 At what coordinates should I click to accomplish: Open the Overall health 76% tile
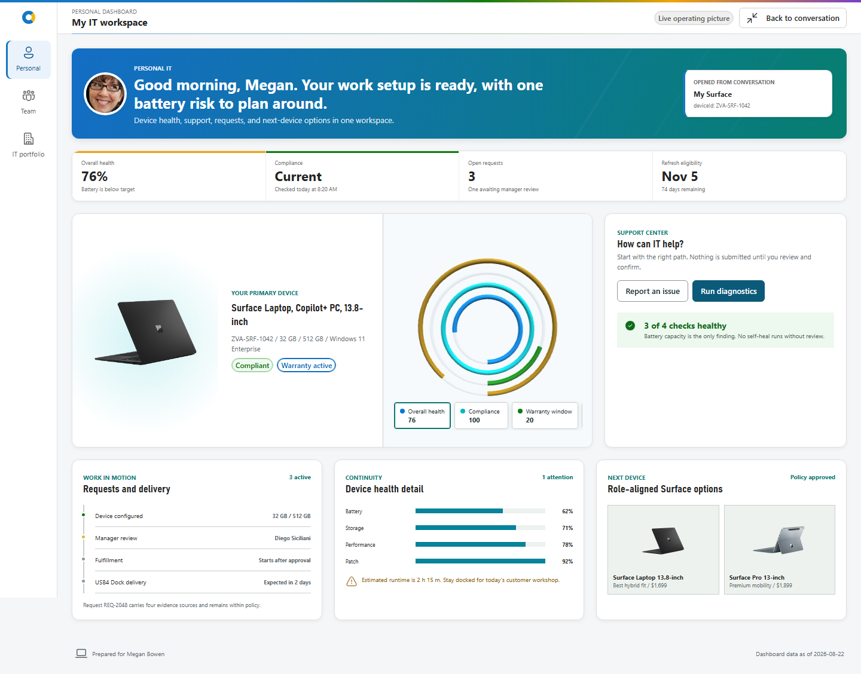tap(169, 176)
